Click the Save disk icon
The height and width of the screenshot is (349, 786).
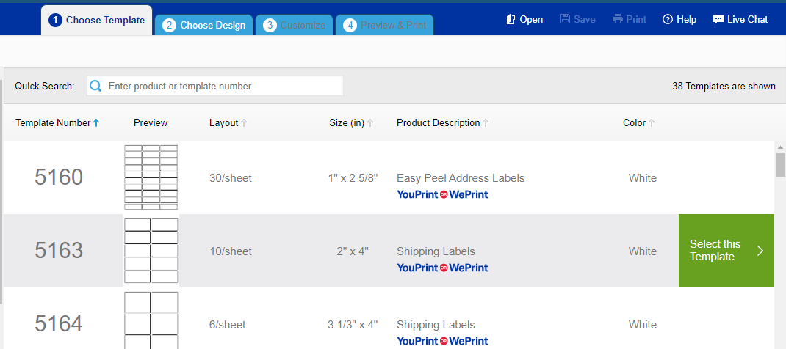(x=565, y=20)
